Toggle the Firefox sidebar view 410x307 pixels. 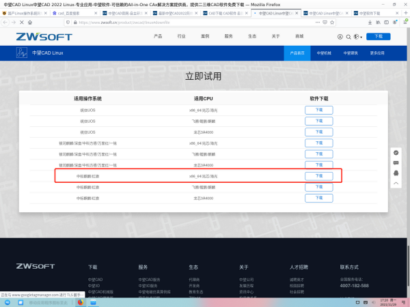click(386, 23)
